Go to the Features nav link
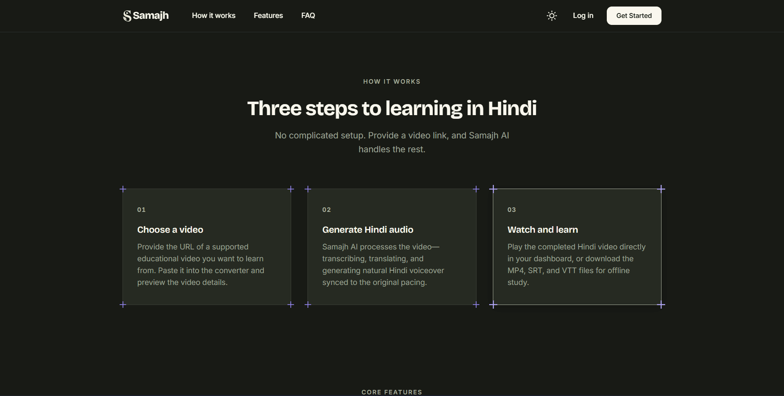The image size is (784, 396). [268, 16]
